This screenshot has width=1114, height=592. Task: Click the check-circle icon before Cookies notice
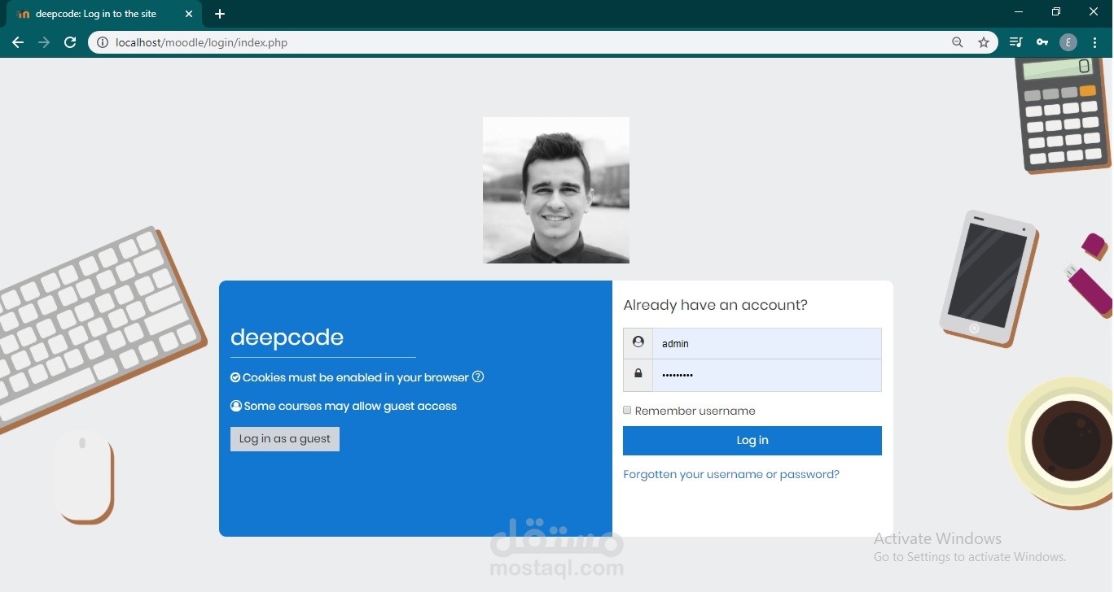click(235, 377)
